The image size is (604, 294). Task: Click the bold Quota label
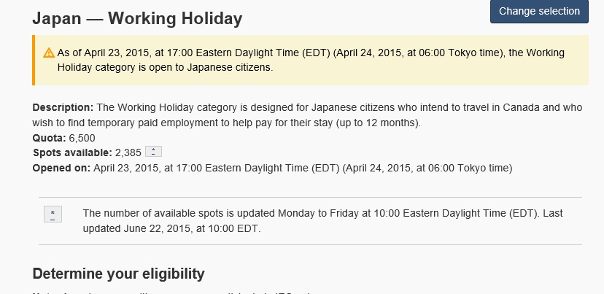coord(49,137)
